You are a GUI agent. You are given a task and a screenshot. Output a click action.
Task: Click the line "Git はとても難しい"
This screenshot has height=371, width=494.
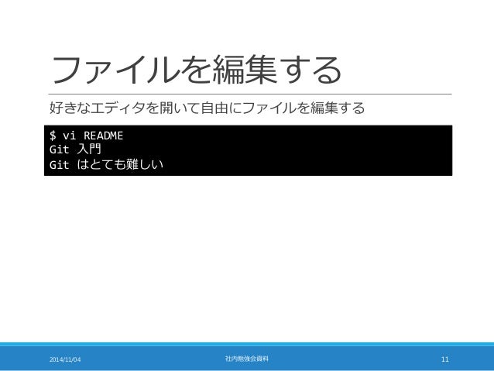click(x=106, y=164)
